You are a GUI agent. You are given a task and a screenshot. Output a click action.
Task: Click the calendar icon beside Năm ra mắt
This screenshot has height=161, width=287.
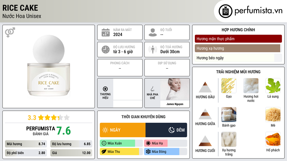coord(106,32)
